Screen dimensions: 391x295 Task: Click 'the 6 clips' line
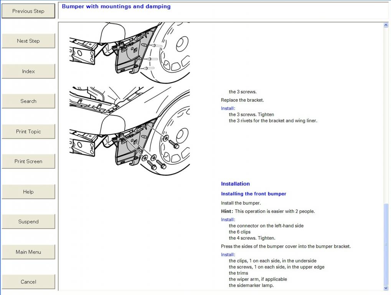240,232
